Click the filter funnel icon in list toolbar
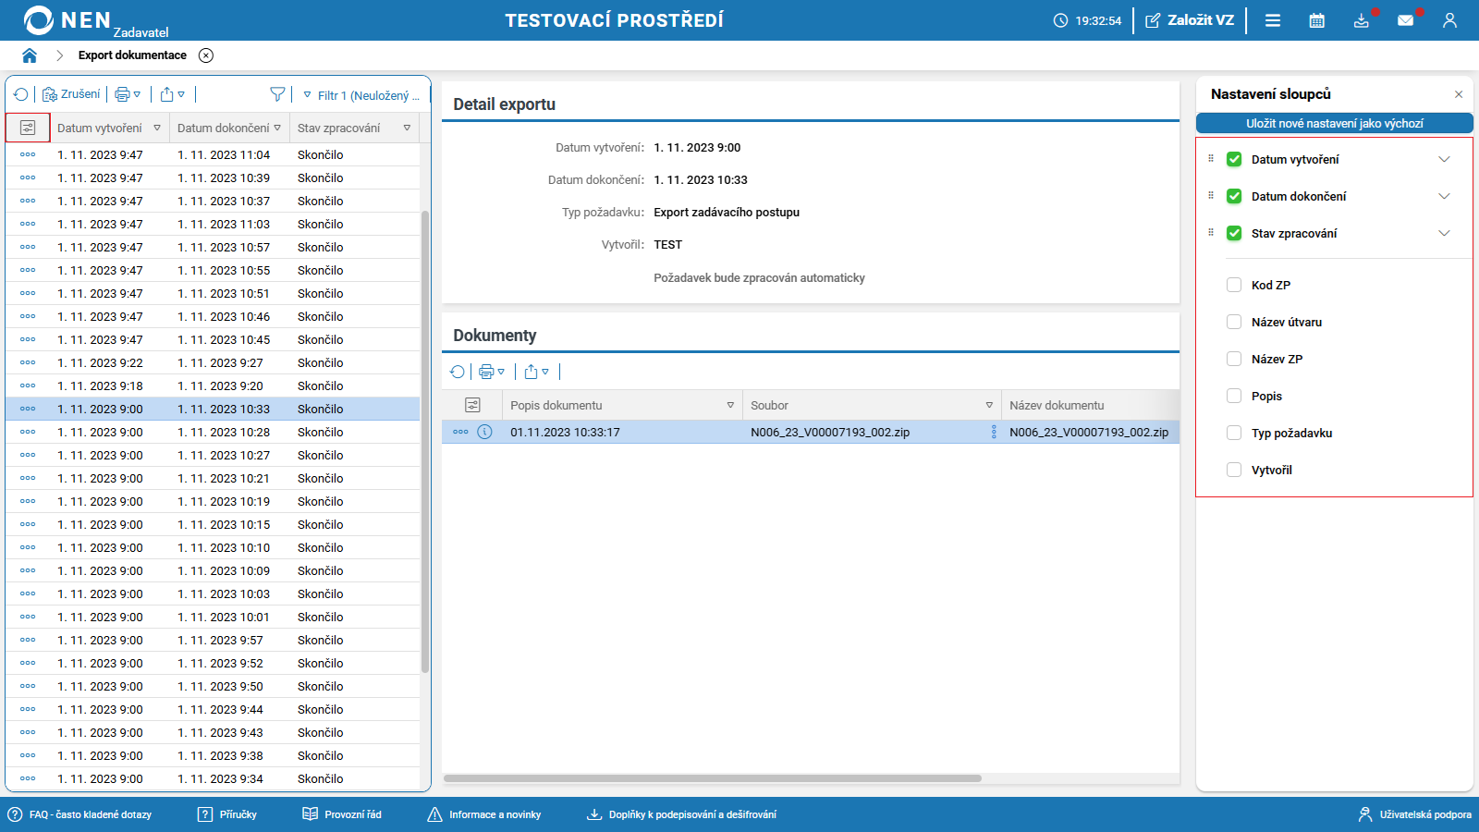 [277, 94]
